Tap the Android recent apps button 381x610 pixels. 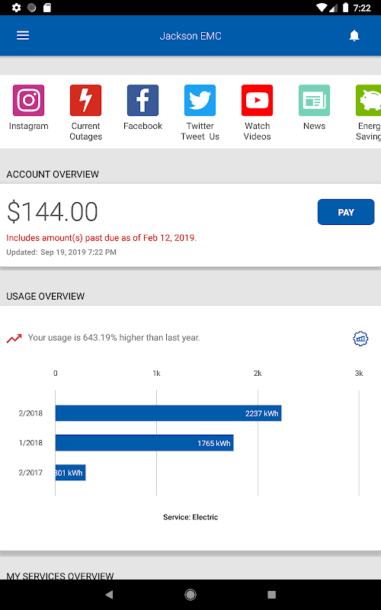coord(272,595)
